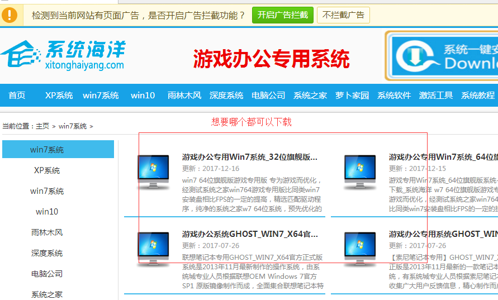Open win7系统 in the navigation bar
This screenshot has height=300, width=498.
point(101,95)
